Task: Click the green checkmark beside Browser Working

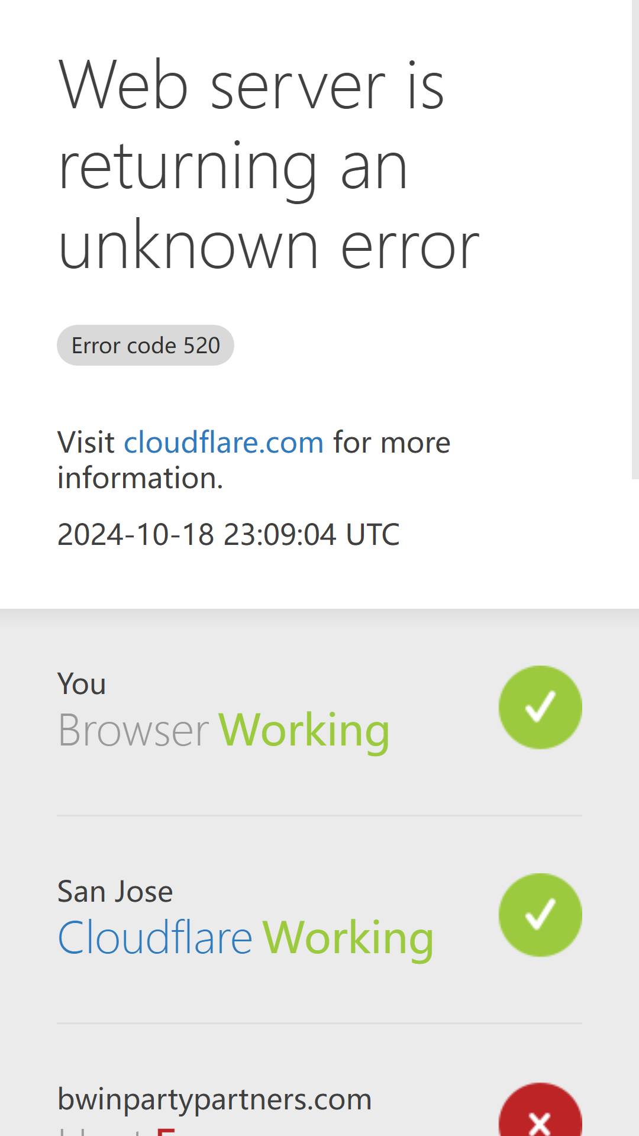Action: (540, 707)
